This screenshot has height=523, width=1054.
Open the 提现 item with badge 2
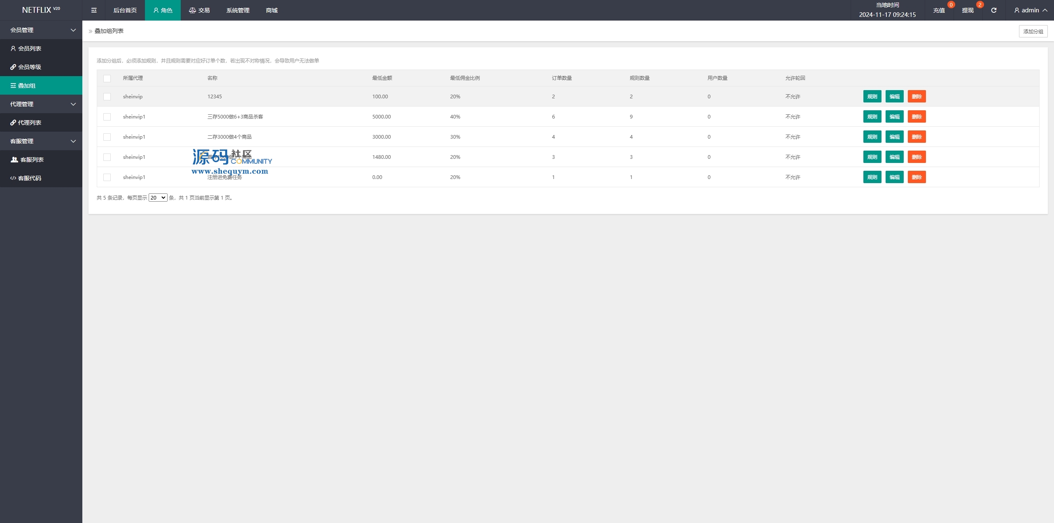pos(968,10)
